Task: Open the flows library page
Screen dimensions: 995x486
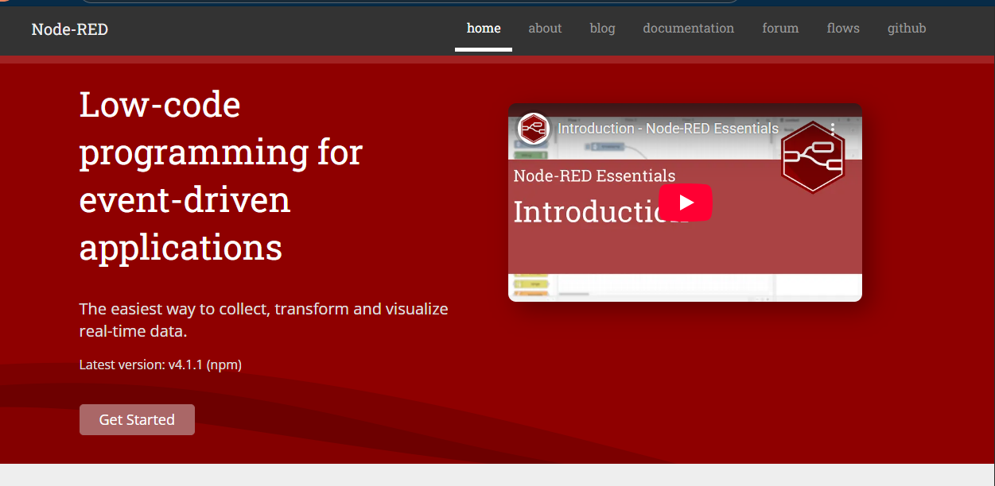Action: (x=842, y=28)
